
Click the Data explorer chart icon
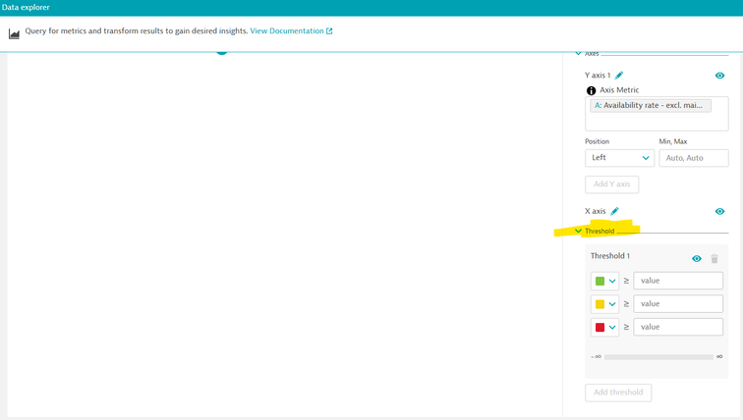(x=14, y=33)
